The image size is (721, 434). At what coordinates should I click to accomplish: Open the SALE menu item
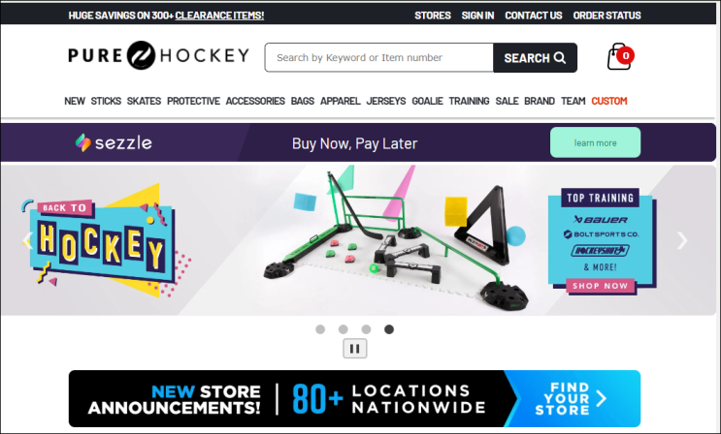[x=507, y=101]
